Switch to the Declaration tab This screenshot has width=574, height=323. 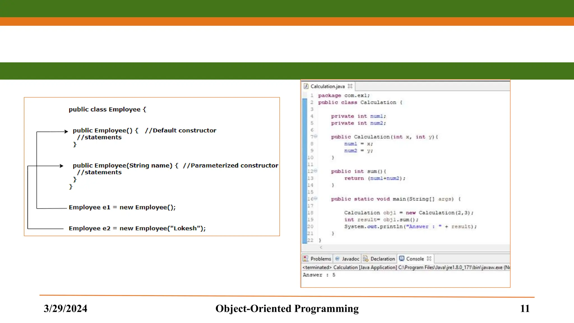click(383, 259)
